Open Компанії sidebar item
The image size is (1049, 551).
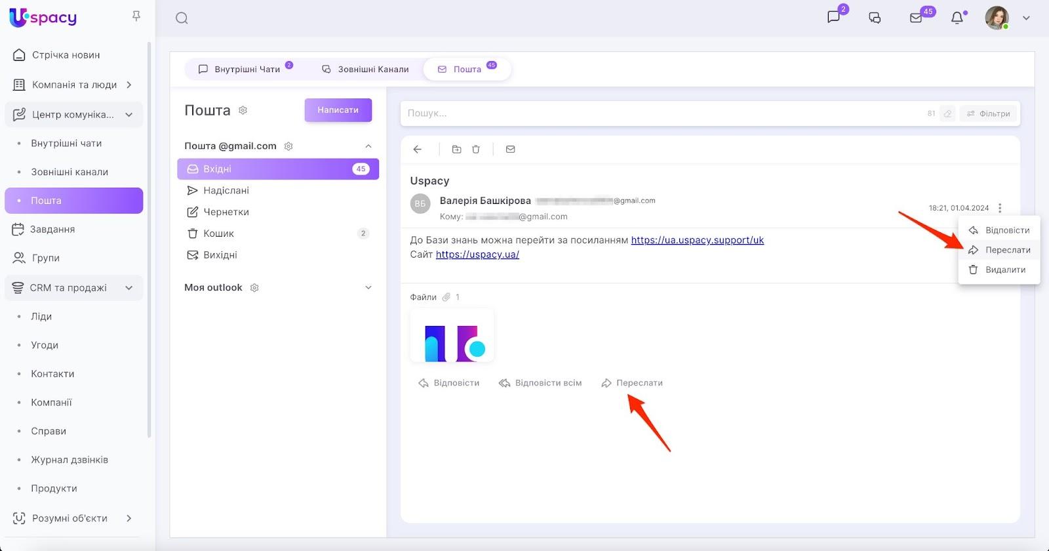(x=51, y=403)
